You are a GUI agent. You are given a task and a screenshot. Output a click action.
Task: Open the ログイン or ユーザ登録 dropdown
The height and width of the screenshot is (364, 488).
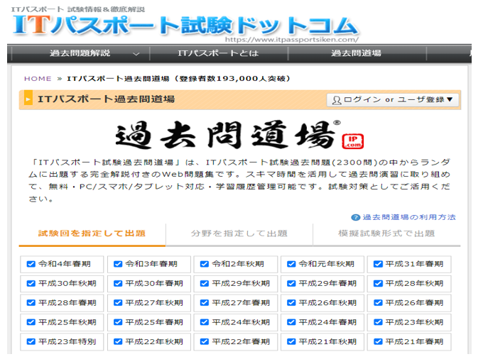[392, 100]
